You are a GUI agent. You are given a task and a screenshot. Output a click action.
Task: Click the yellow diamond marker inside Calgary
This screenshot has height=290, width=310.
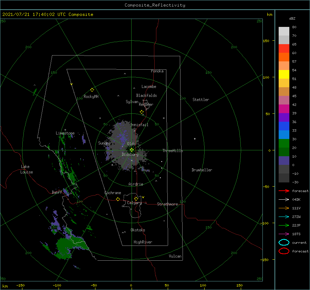[x=136, y=199]
